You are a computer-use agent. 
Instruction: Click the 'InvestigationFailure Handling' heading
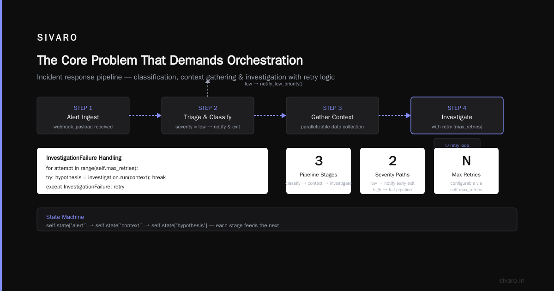(84, 158)
